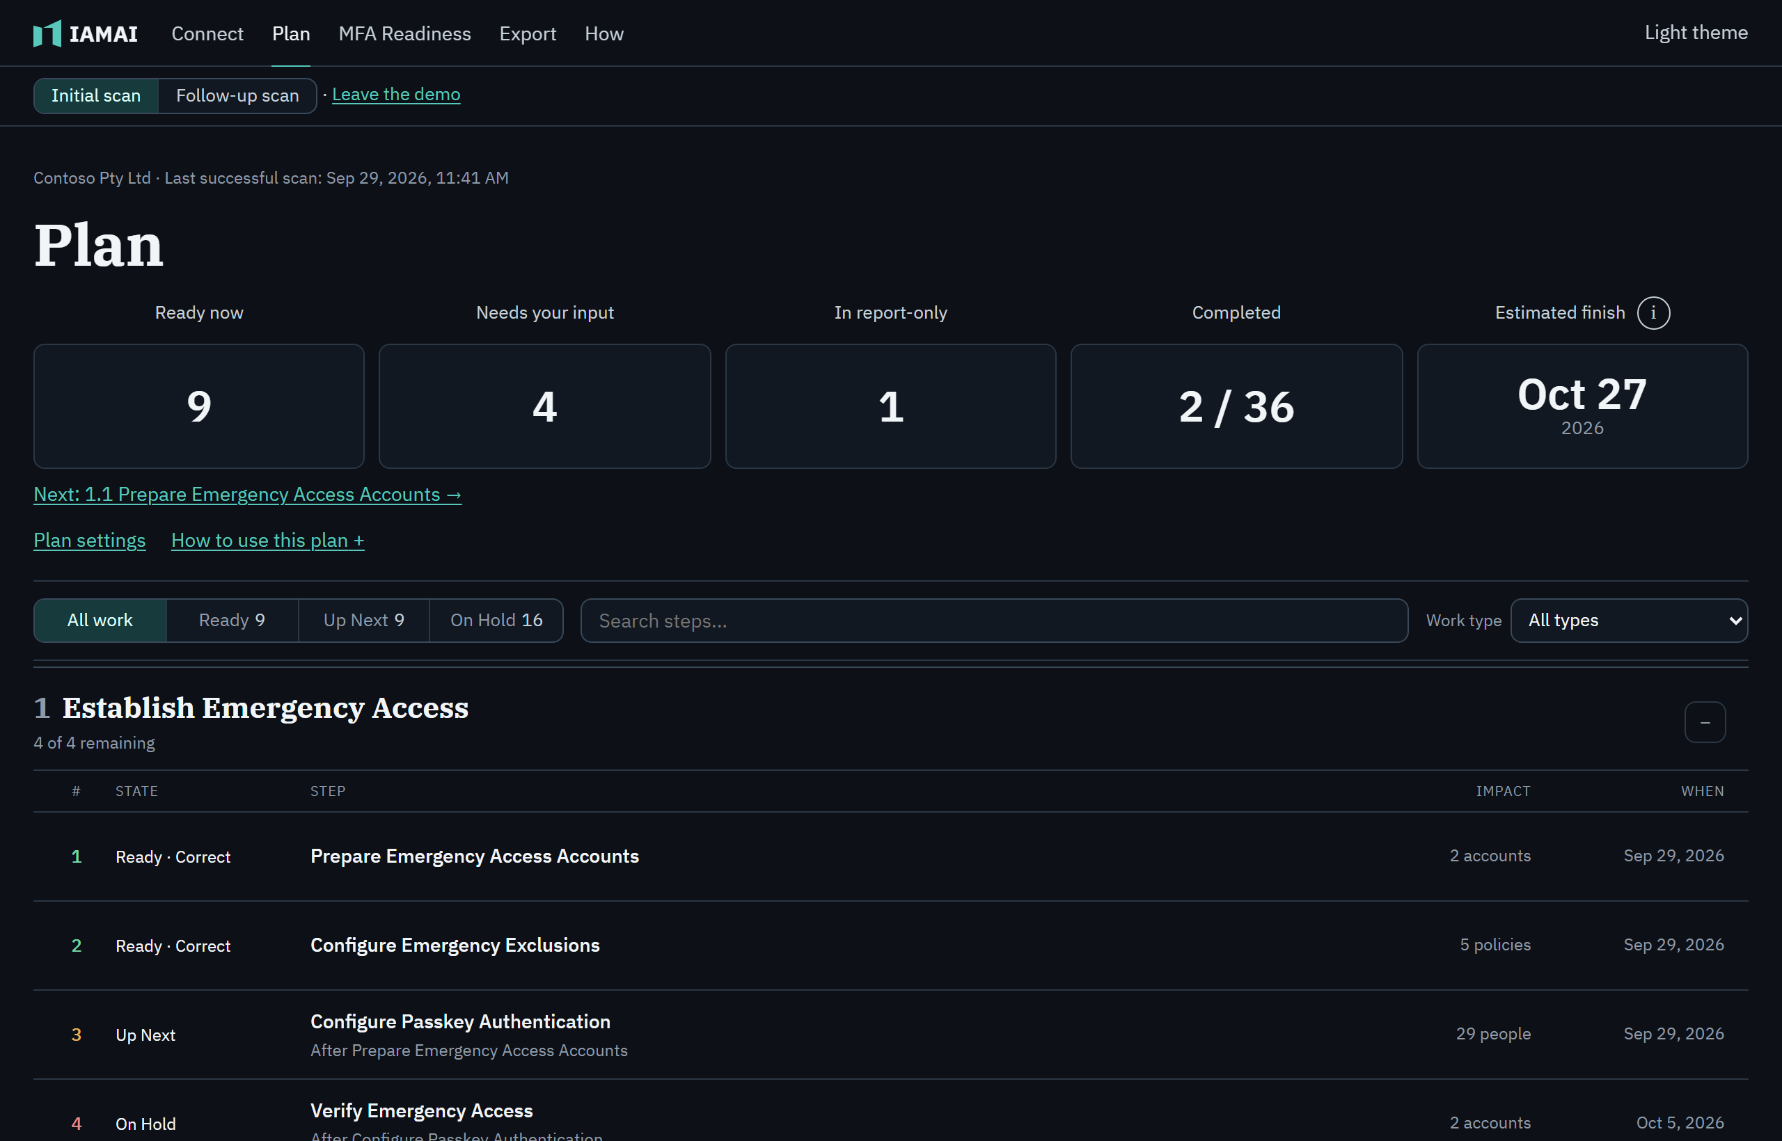Expand How to use this plan

coord(267,540)
